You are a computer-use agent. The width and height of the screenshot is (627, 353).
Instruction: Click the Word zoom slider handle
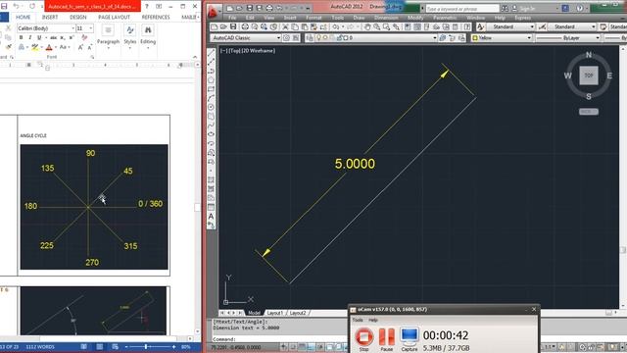pyautogui.click(x=146, y=346)
